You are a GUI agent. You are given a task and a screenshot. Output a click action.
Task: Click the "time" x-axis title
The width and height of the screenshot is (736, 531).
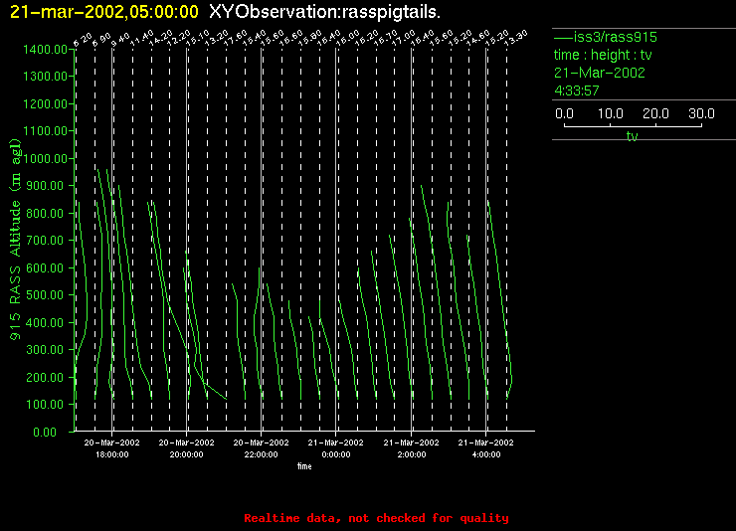304,466
